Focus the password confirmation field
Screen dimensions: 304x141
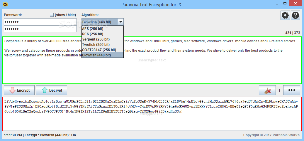pos(40,29)
